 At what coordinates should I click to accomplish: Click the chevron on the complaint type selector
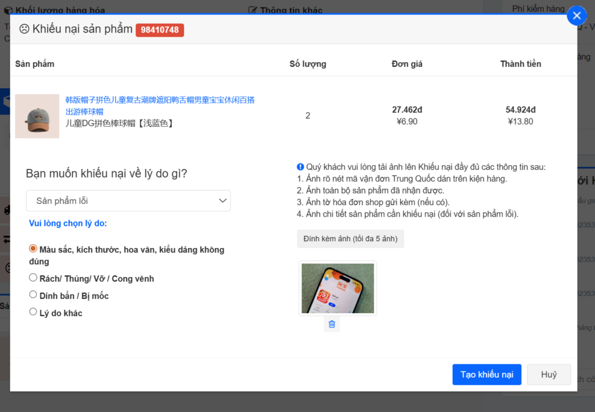tap(222, 200)
